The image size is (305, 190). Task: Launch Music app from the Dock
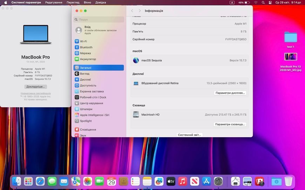pos(183,182)
